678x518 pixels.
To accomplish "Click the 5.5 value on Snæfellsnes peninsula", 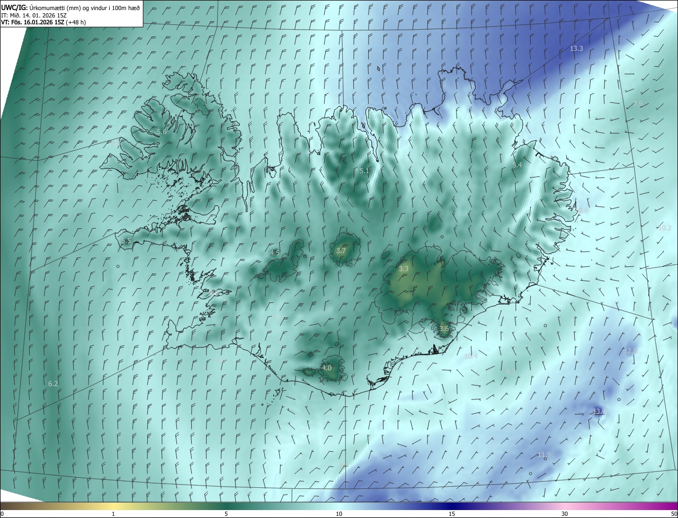I will (126, 241).
